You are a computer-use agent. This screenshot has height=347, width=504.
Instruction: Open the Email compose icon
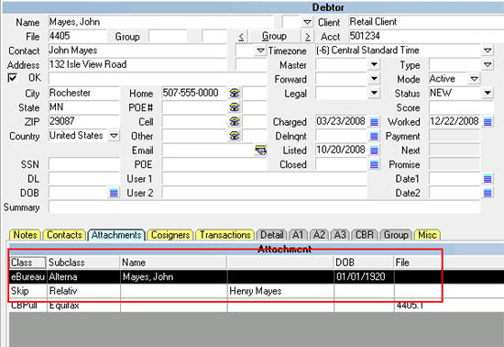tap(260, 150)
